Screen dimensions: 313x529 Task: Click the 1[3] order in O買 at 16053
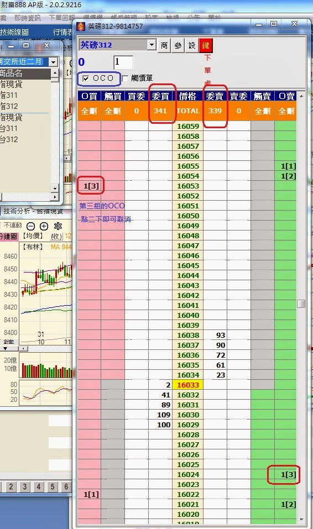coord(91,186)
